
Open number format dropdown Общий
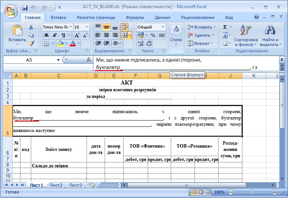[163, 27]
